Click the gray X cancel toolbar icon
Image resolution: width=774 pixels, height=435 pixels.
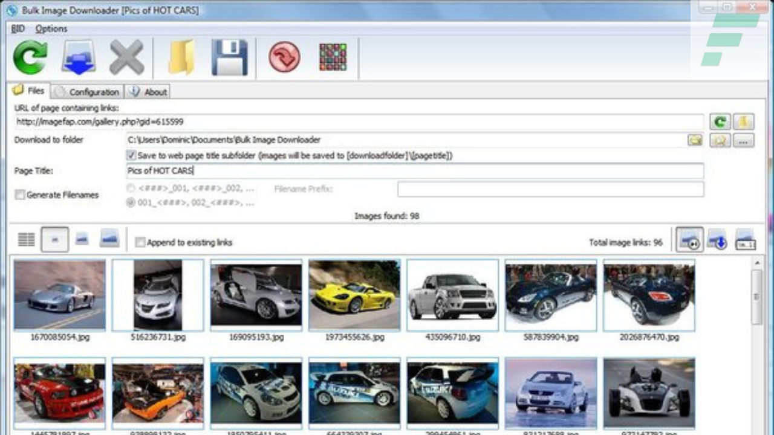point(126,58)
